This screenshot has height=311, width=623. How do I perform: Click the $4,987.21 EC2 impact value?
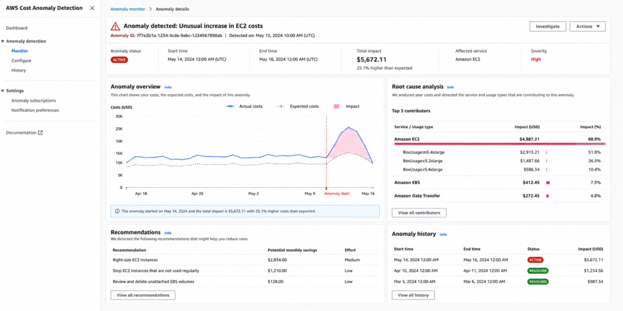tap(530, 139)
